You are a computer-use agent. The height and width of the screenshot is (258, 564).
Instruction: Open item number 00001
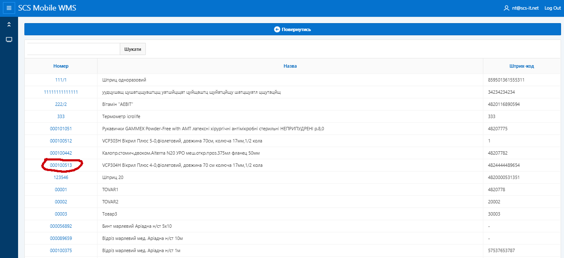coord(61,190)
